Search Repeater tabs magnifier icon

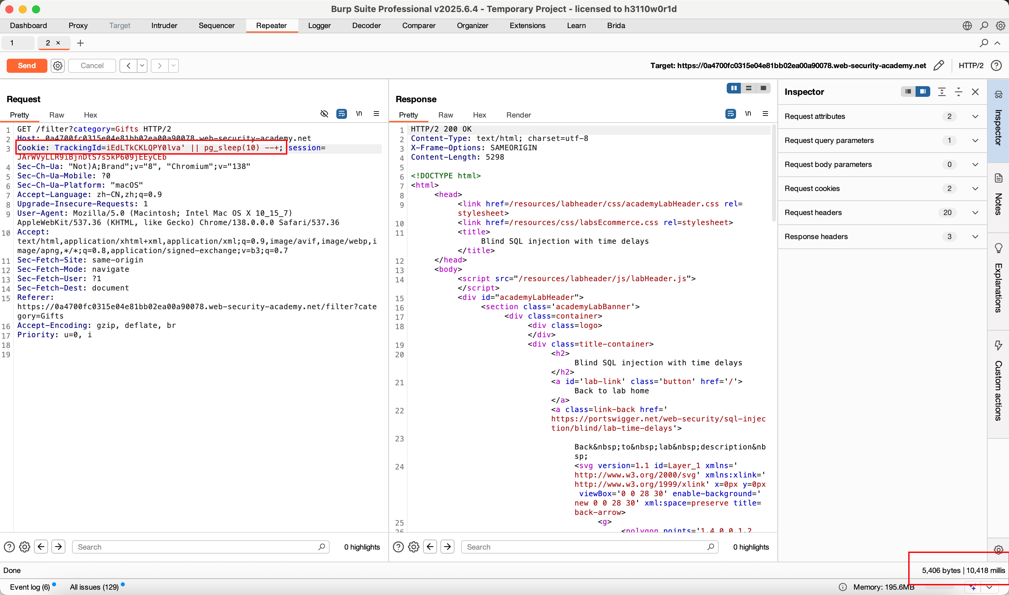[984, 43]
